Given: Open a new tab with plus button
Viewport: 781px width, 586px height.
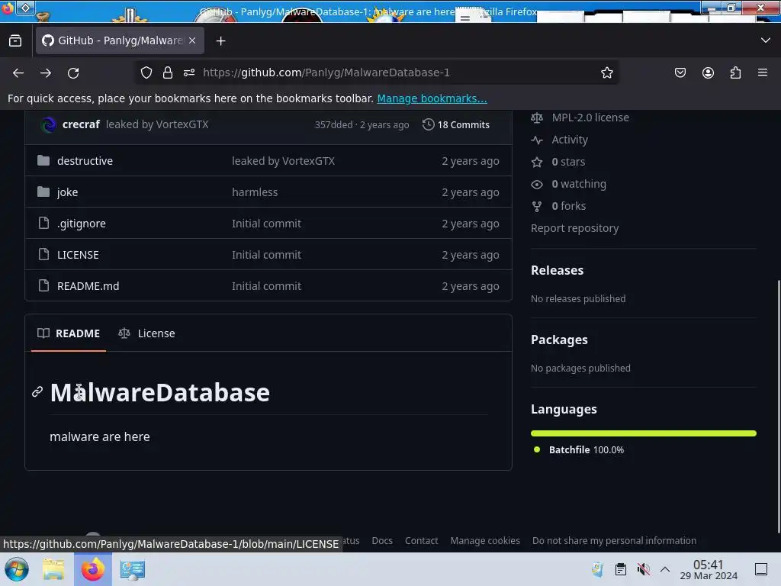Looking at the screenshot, I should [x=220, y=41].
